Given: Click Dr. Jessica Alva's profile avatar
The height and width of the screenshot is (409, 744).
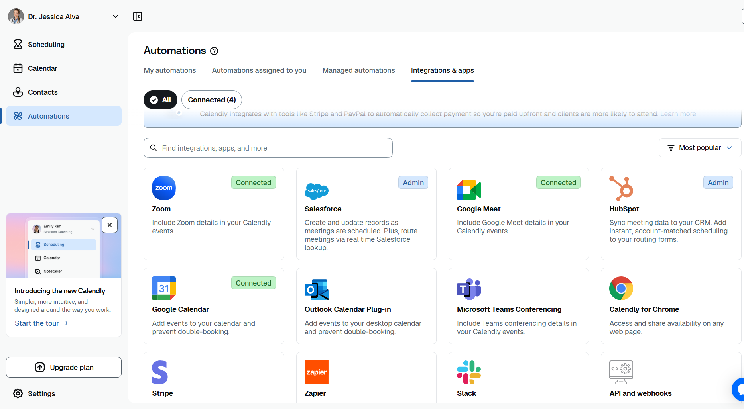Looking at the screenshot, I should click(16, 16).
